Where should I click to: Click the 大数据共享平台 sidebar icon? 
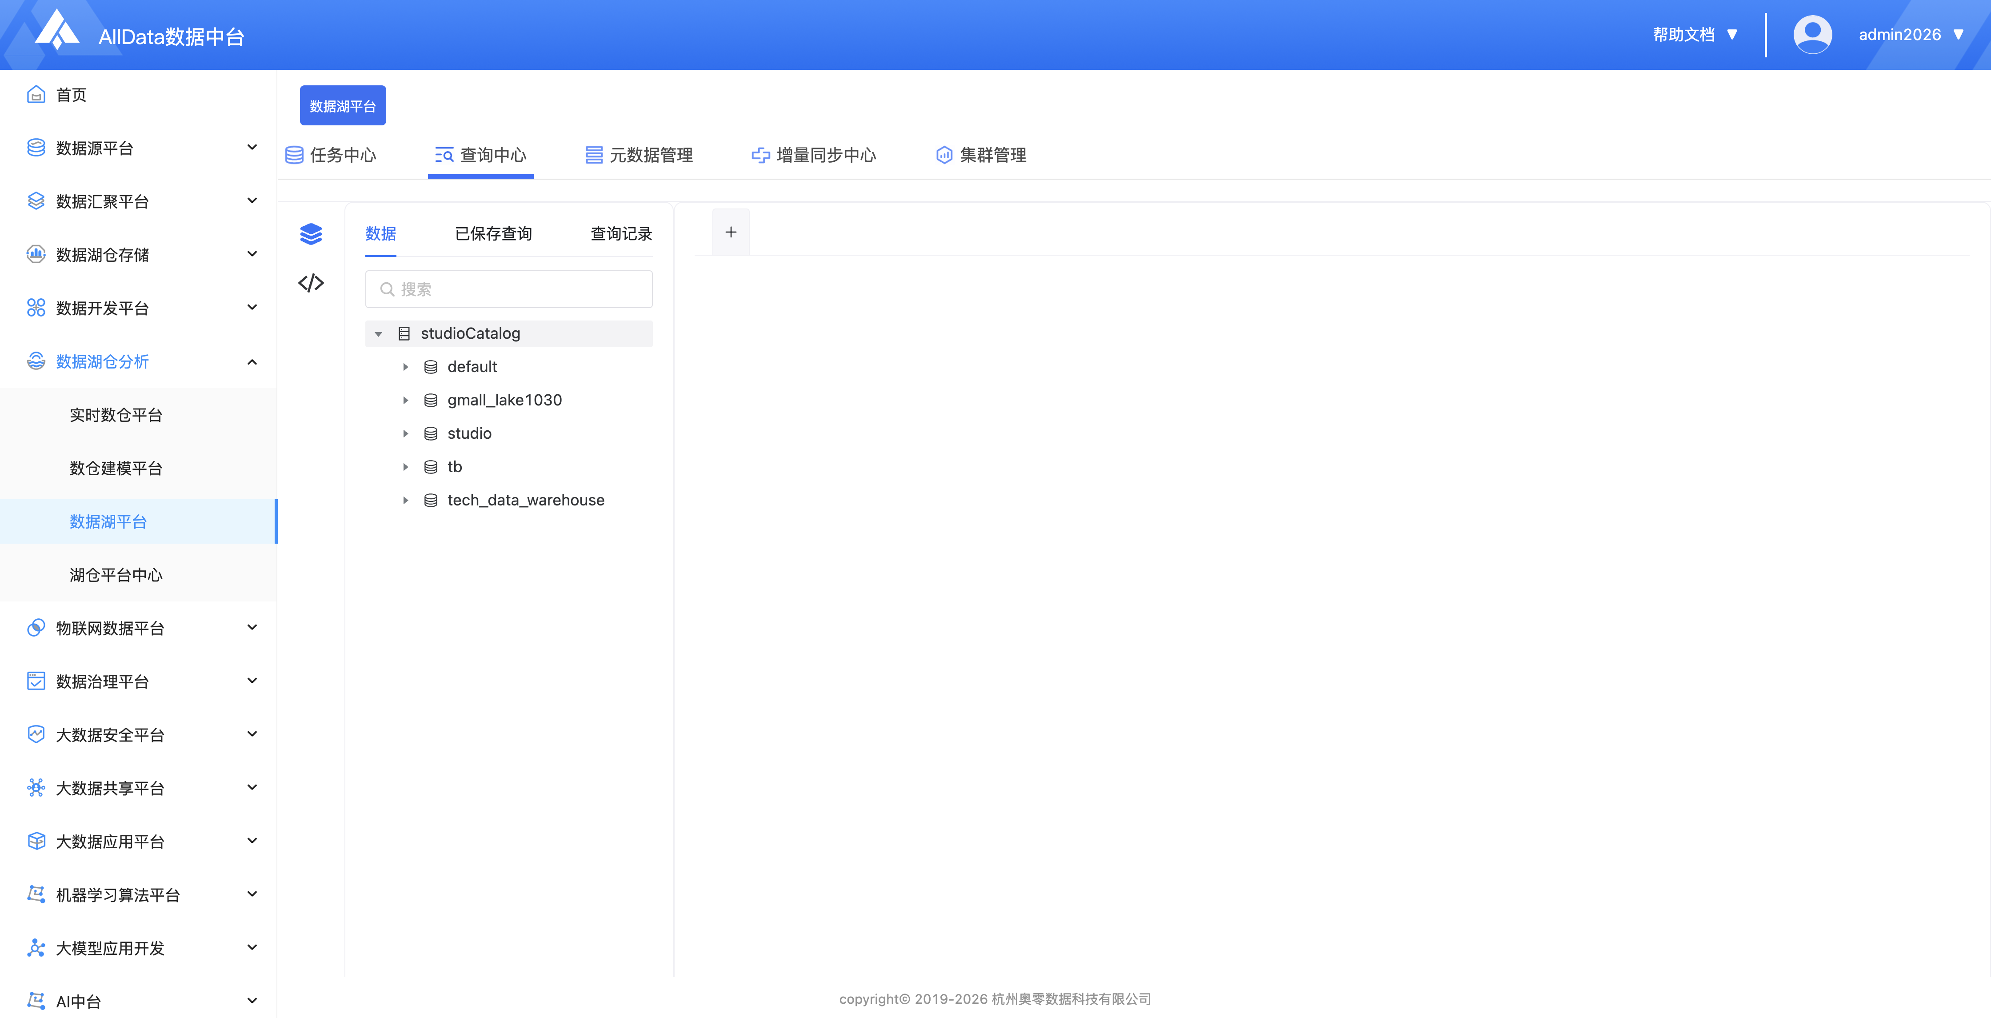pyautogui.click(x=36, y=788)
